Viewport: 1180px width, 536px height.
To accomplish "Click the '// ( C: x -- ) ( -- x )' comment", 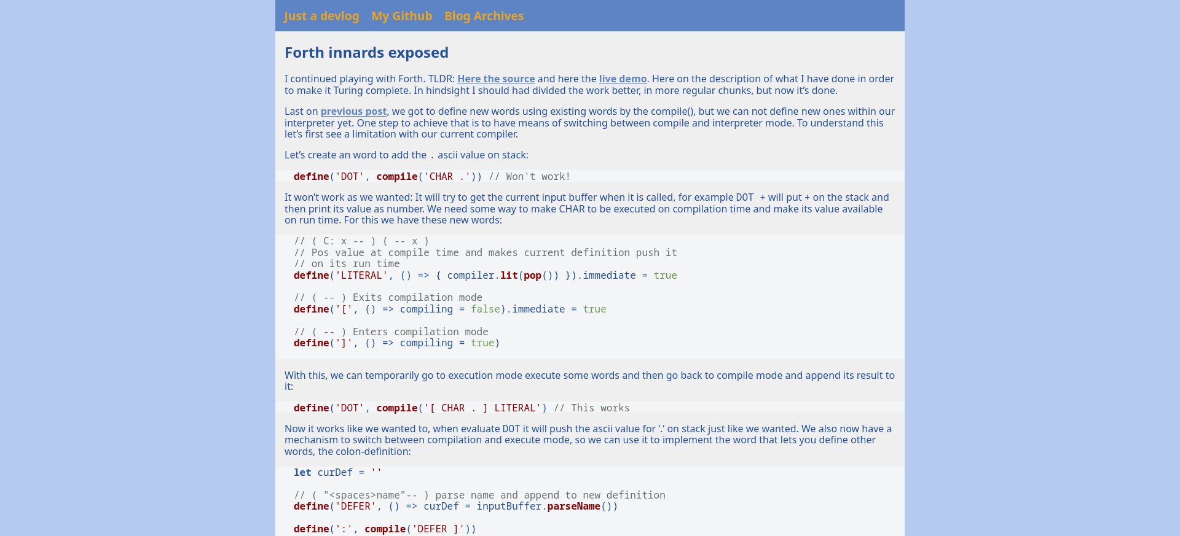I will click(361, 241).
